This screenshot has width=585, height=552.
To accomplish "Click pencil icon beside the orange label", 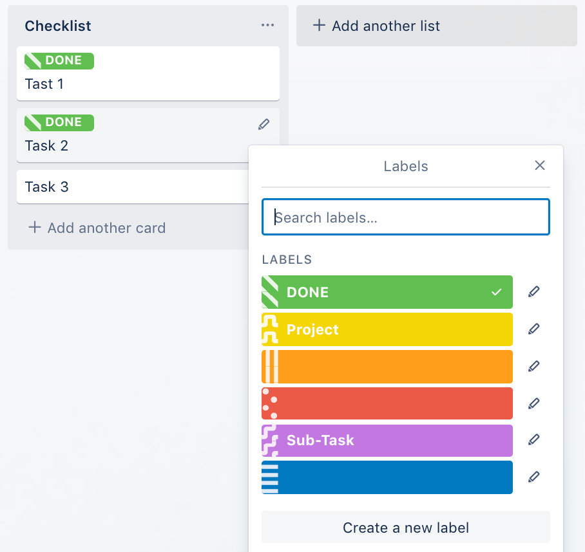I will pyautogui.click(x=533, y=367).
